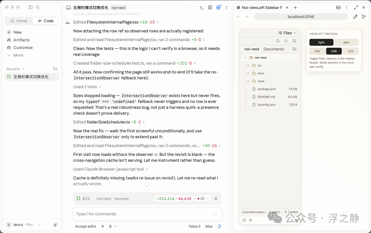This screenshot has height=233, width=371.
Task: Click the collapse-all icon in the Files panel
Action: [x=286, y=41]
